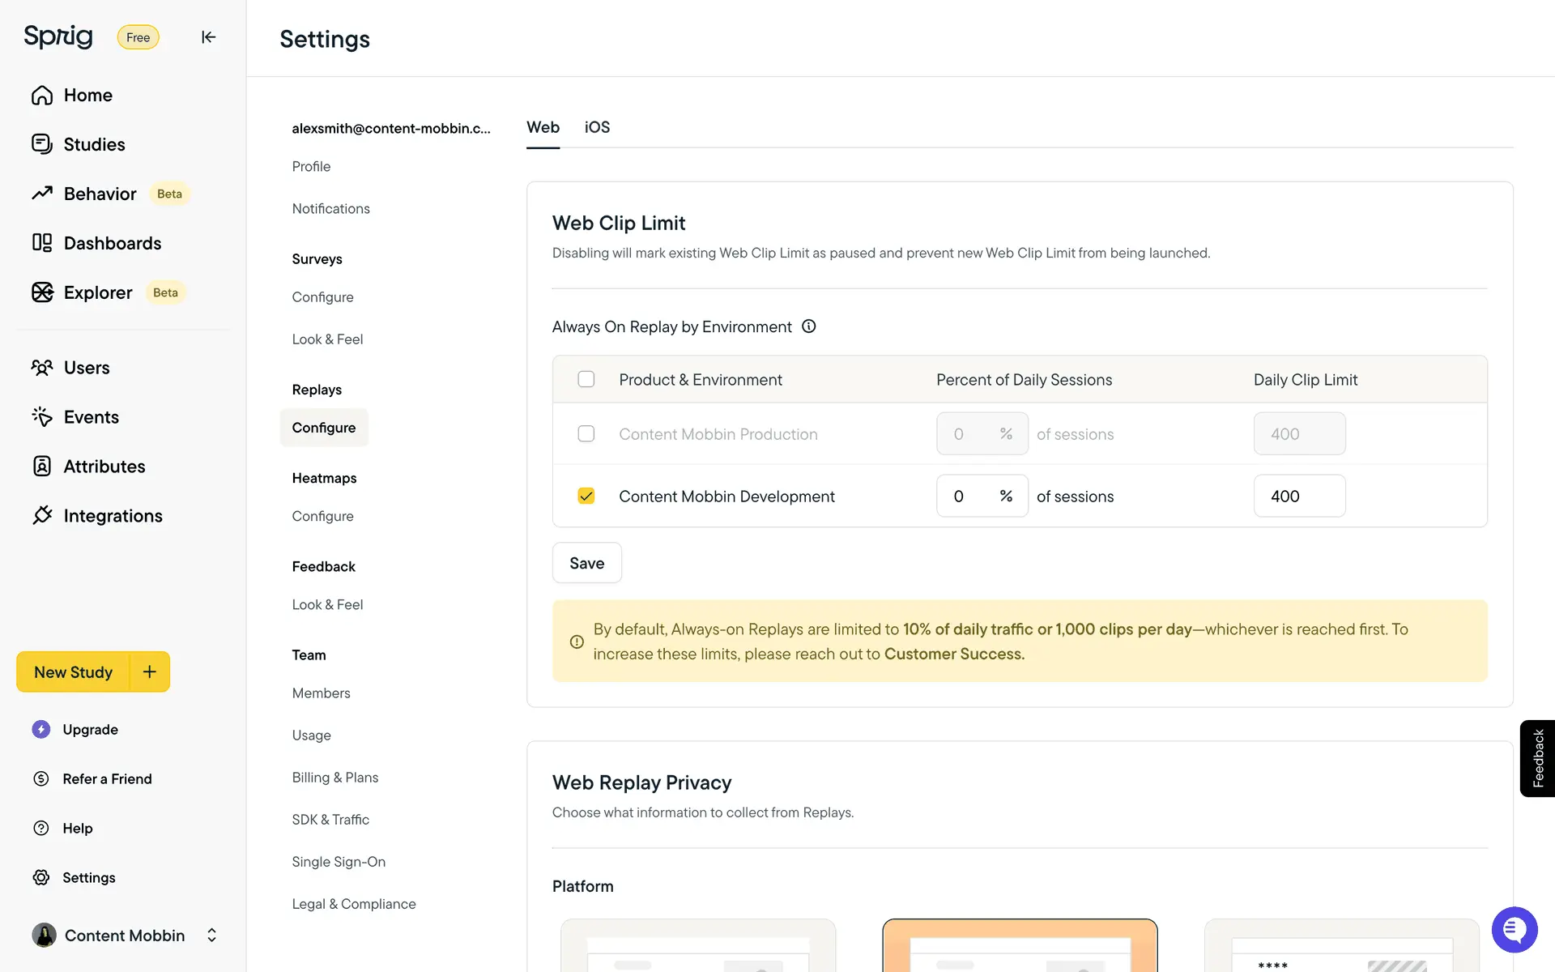Image resolution: width=1555 pixels, height=972 pixels.
Task: Open the Integrations plug icon
Action: (42, 515)
